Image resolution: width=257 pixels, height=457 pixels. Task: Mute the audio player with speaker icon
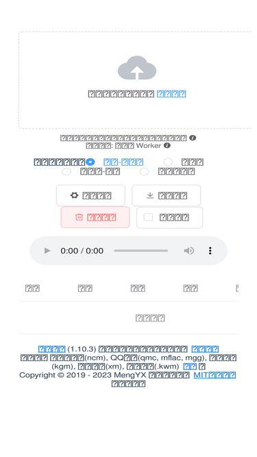tap(189, 251)
